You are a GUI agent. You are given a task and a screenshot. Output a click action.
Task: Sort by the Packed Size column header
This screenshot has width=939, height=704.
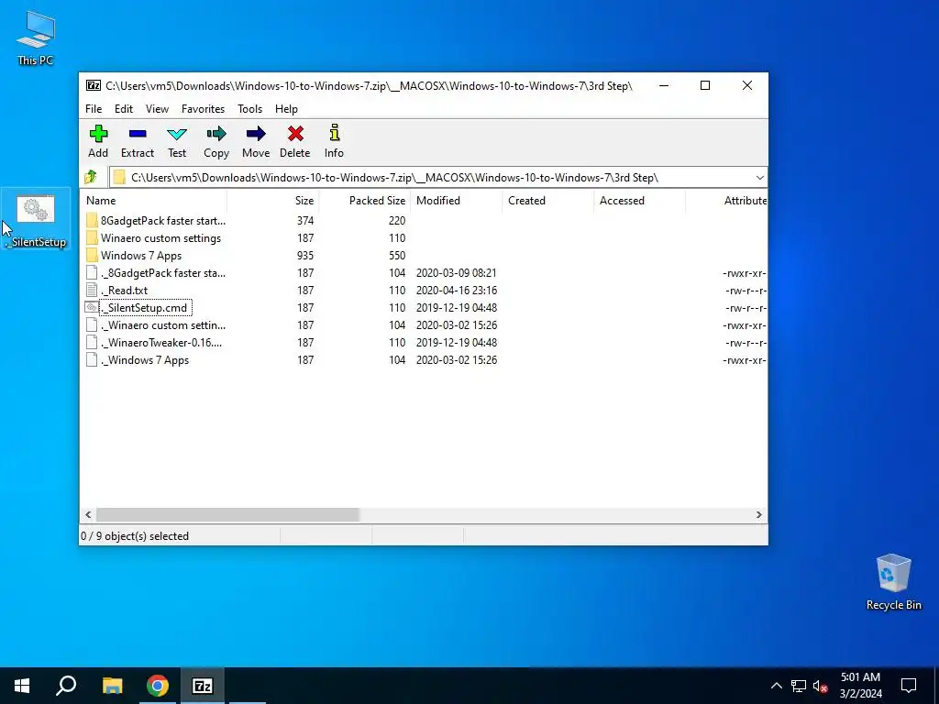(365, 201)
